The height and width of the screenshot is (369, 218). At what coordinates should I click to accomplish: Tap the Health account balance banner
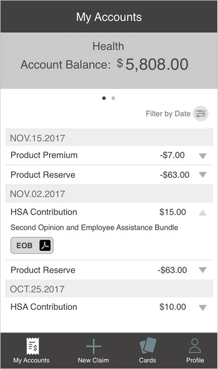pyautogui.click(x=109, y=61)
